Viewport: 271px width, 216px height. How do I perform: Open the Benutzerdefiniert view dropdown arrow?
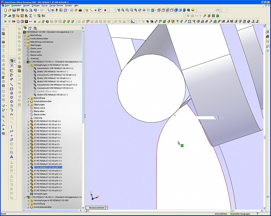[x=107, y=207]
